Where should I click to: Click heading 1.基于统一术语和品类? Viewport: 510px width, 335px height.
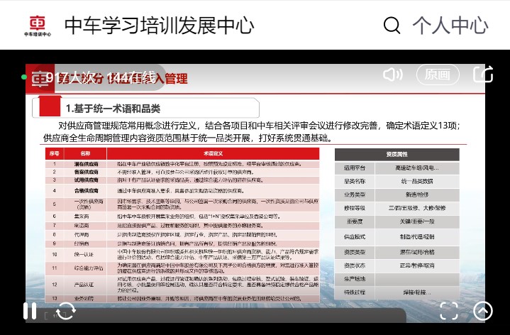[113, 109]
